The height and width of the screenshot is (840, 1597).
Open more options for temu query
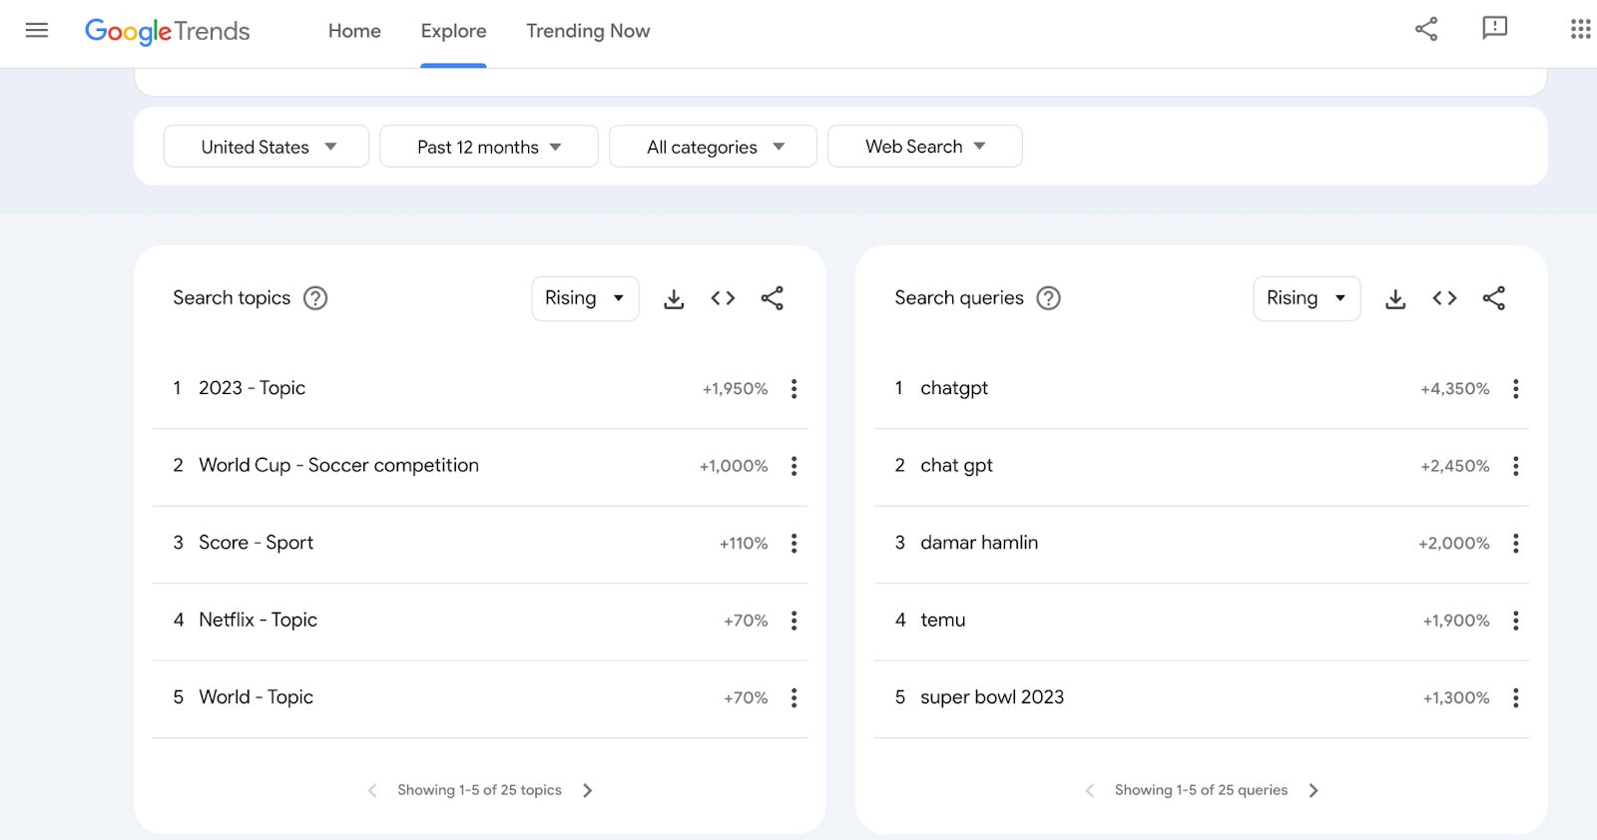coord(1516,621)
